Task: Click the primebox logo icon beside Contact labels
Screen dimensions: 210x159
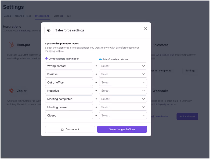Action: pyautogui.click(x=46, y=59)
